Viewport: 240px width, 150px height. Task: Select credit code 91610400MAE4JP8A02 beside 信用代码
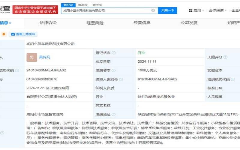pyautogui.click(x=46, y=70)
